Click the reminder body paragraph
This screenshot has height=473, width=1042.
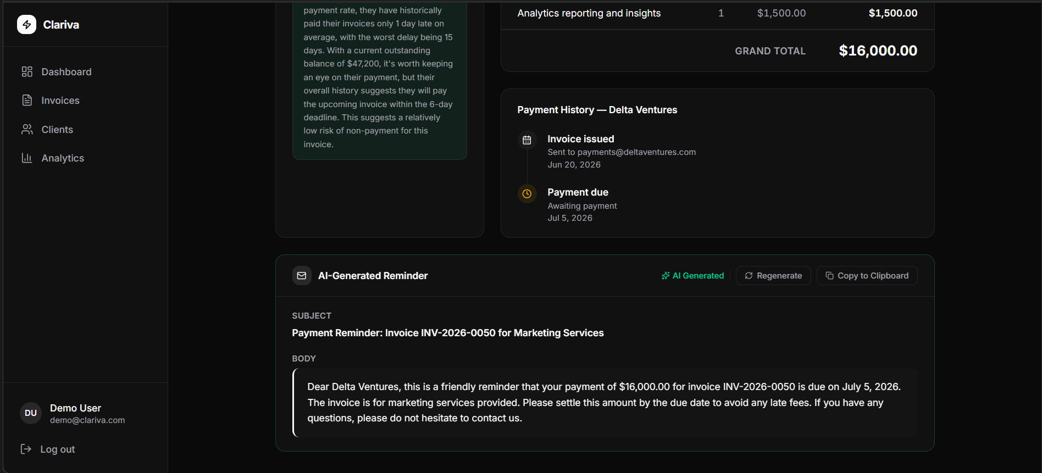click(x=605, y=403)
